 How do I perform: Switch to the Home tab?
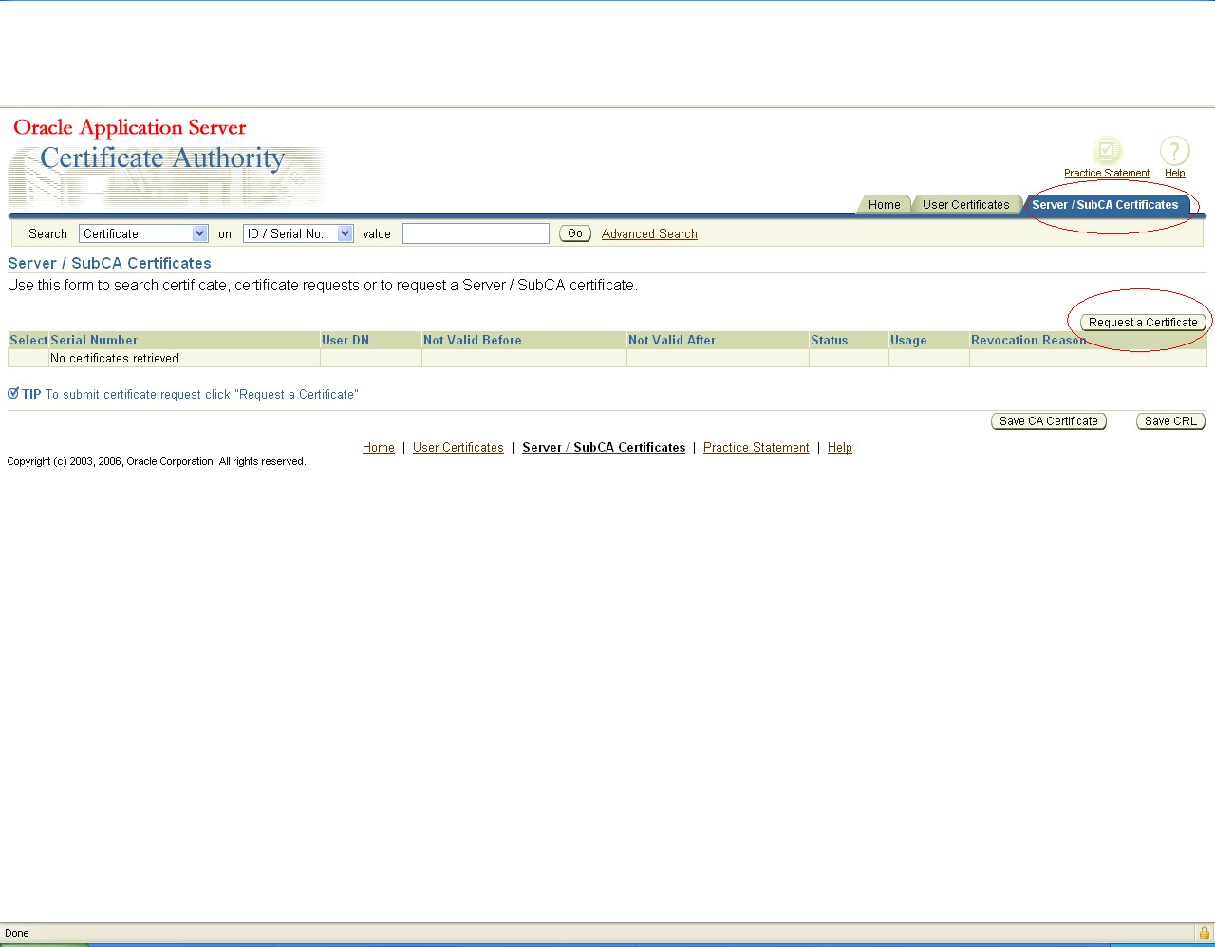point(884,204)
